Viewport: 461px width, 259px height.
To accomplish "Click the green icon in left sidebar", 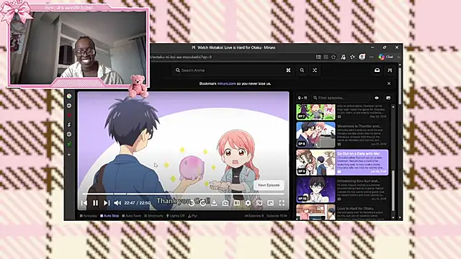I will tap(69, 144).
